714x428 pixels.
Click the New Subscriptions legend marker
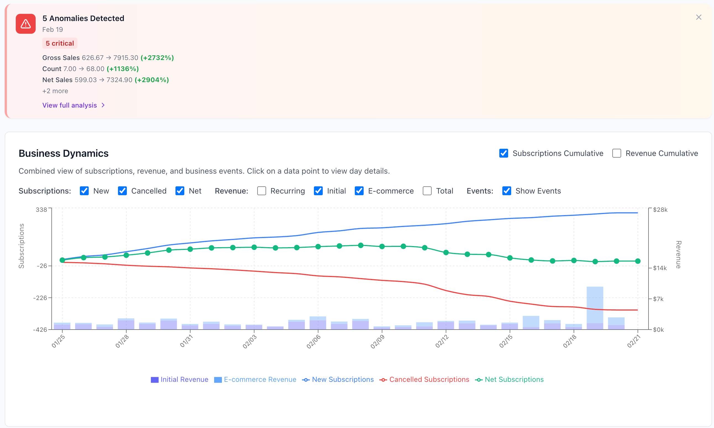click(x=306, y=380)
